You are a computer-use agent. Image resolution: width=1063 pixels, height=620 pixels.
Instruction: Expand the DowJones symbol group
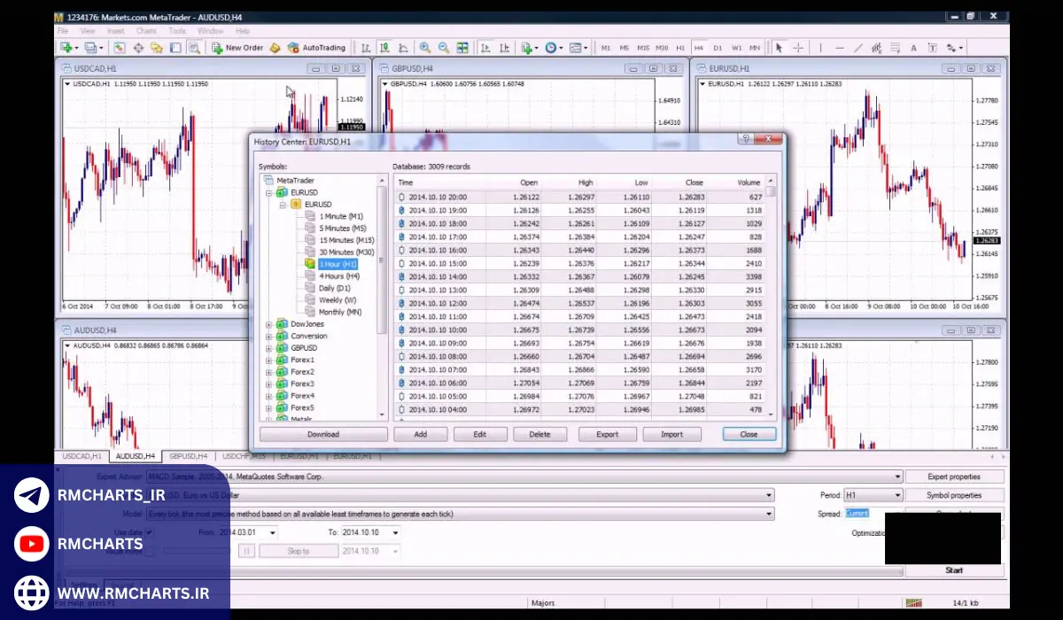268,324
